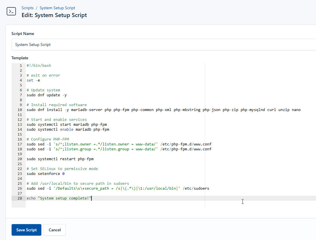
Task: Click line number 17 in gutter
Action: (20, 144)
